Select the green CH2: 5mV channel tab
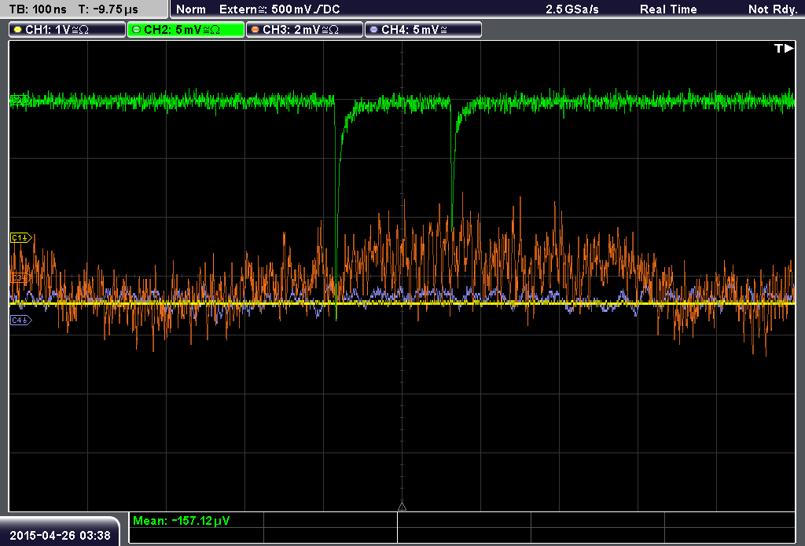The width and height of the screenshot is (805, 546). [x=186, y=30]
